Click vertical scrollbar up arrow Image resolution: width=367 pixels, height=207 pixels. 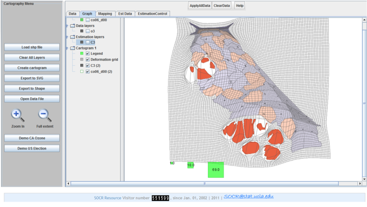(364, 20)
